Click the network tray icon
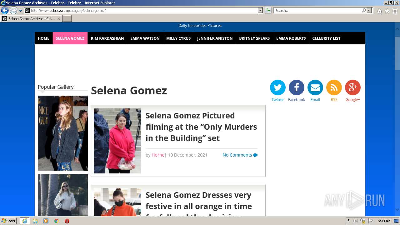 coord(363,221)
